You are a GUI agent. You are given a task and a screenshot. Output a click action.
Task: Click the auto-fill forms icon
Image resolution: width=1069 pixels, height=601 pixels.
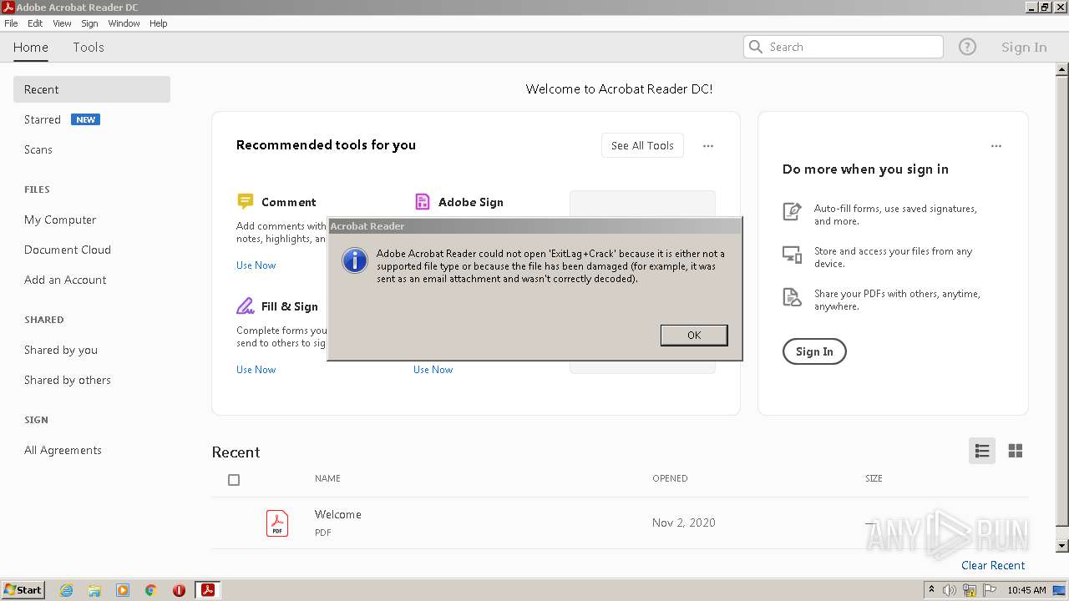792,211
